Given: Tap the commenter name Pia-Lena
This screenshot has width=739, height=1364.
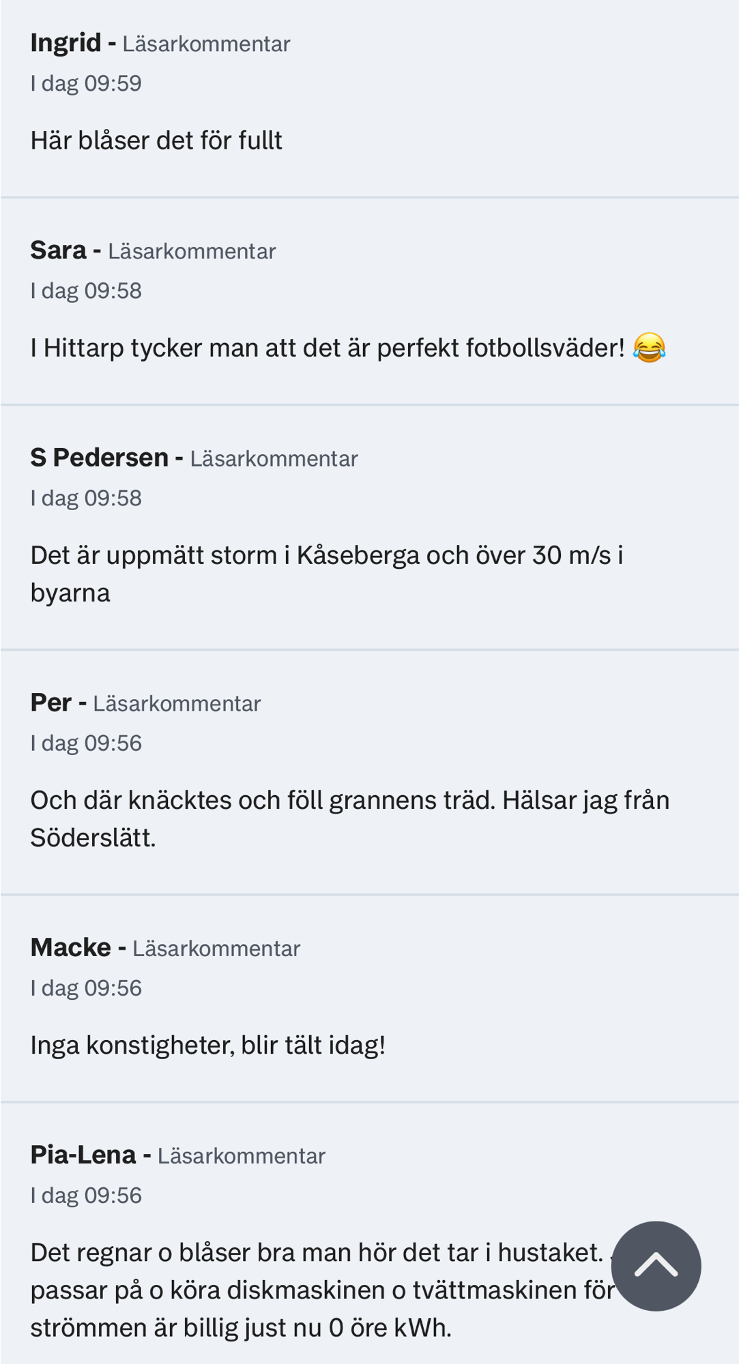Looking at the screenshot, I should [x=83, y=1155].
